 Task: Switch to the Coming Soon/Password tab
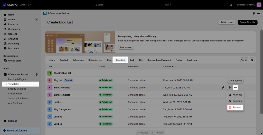[159, 60]
